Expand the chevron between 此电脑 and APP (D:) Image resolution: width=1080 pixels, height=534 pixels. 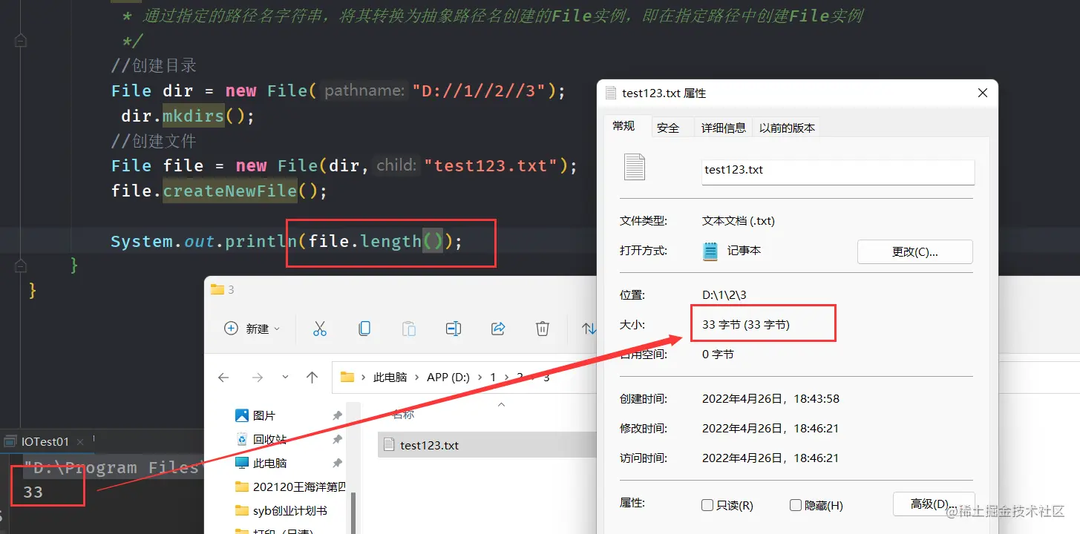click(x=417, y=378)
